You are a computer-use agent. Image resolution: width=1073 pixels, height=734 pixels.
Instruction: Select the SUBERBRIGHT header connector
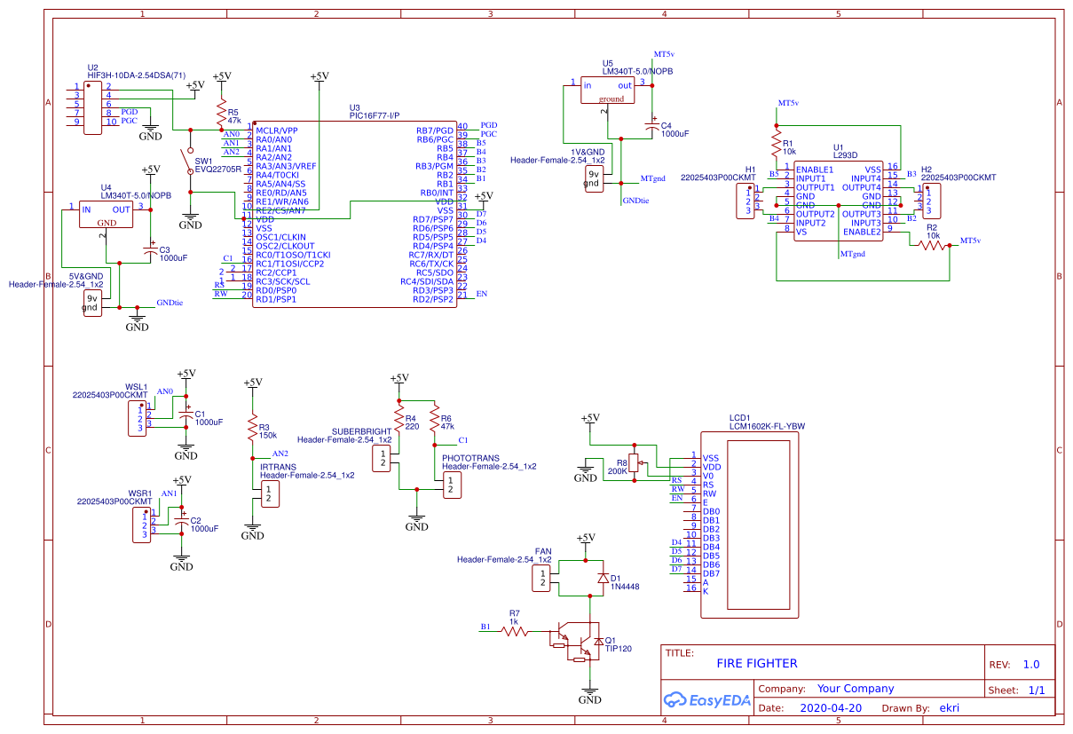[380, 458]
